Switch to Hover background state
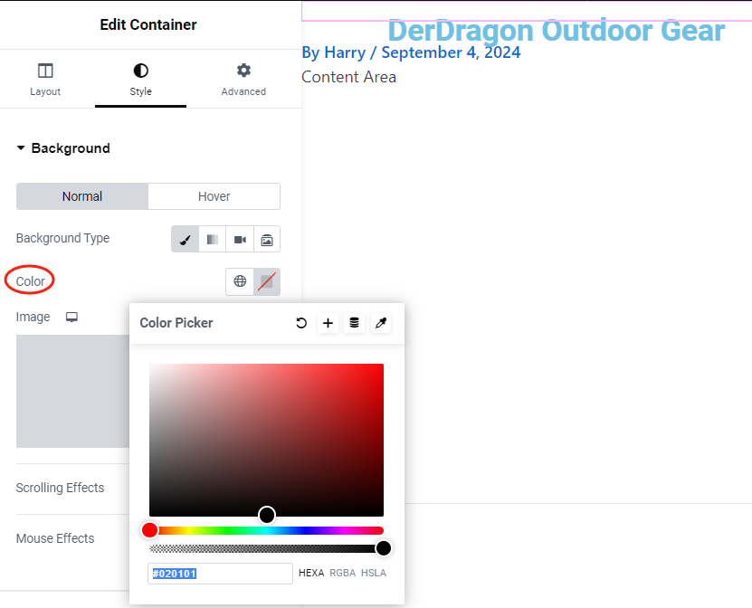The width and height of the screenshot is (752, 608). tap(214, 196)
